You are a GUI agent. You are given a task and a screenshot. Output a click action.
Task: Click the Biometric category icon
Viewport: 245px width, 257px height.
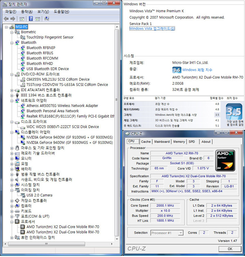(17, 32)
